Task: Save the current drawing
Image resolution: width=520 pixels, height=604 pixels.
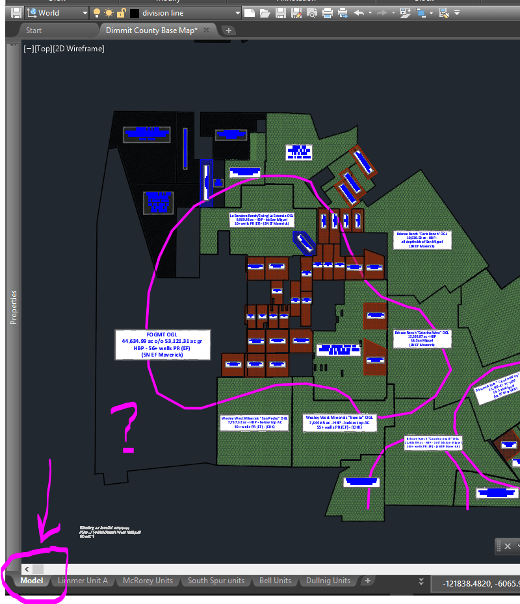Action: point(281,12)
